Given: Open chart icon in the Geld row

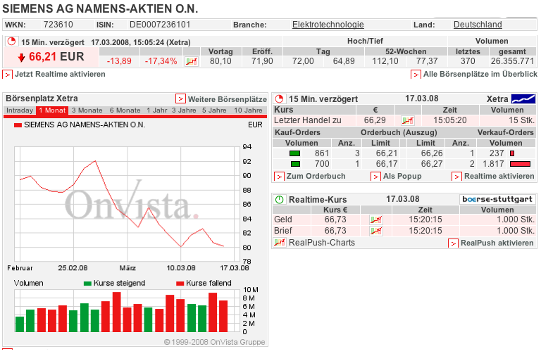Looking at the screenshot, I should [x=376, y=220].
